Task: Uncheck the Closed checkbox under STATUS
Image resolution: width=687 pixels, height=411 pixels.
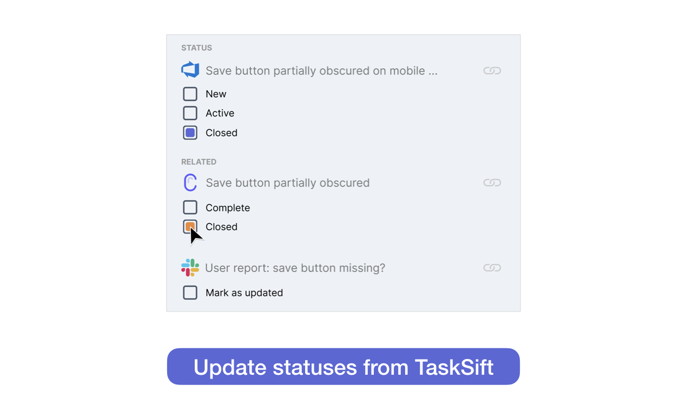Action: pyautogui.click(x=190, y=132)
